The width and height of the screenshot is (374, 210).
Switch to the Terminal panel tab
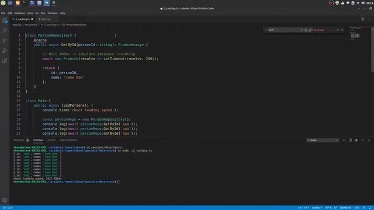tap(38, 140)
